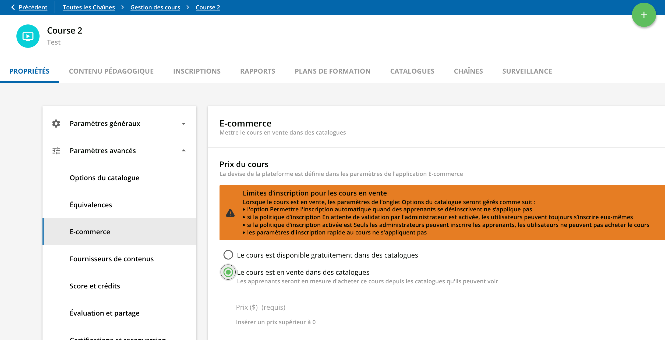This screenshot has height=340, width=665.
Task: Click the warning triangle icon in orange banner
Action: pyautogui.click(x=230, y=213)
